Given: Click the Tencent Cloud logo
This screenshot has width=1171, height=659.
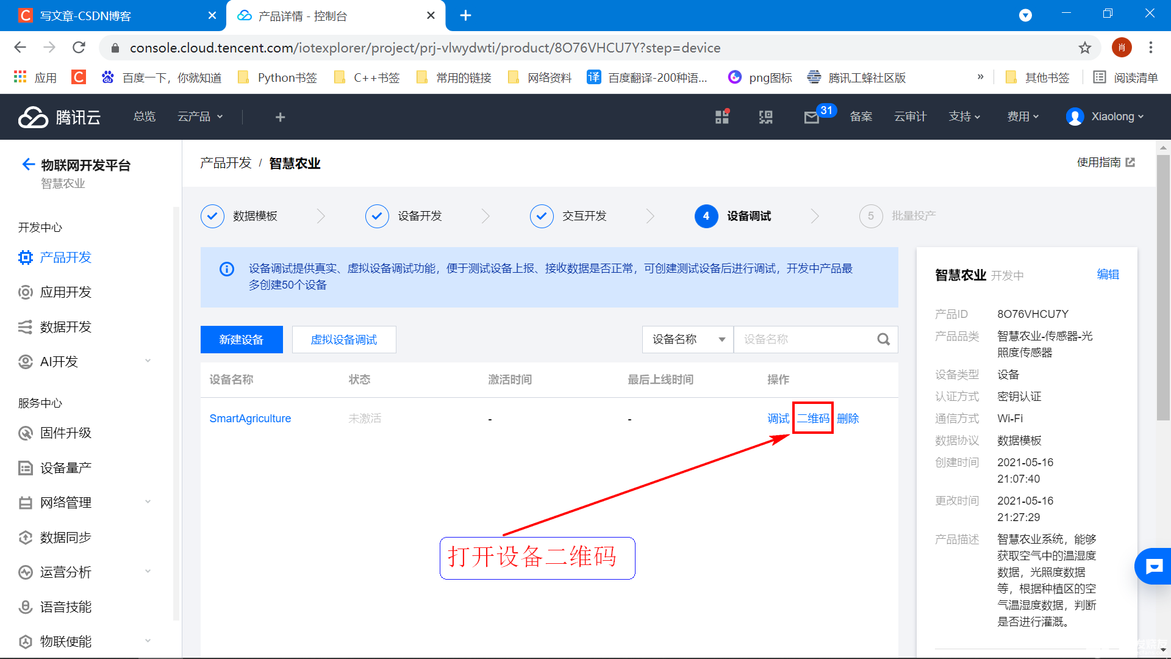Looking at the screenshot, I should 59,117.
